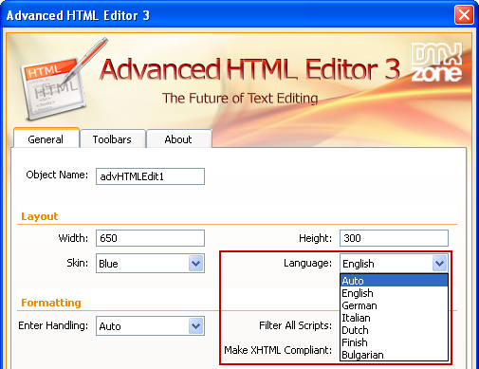Collapse the Language dropdown arrow
The image size is (479, 369).
tap(439, 263)
